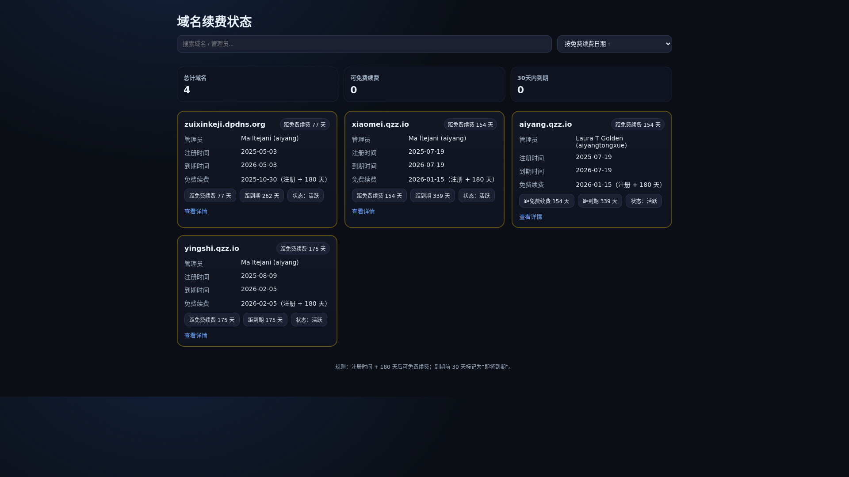Screen dimensions: 849x477
Task: Open details link for zuixinkeji.dpdns.org
Action: (196, 212)
